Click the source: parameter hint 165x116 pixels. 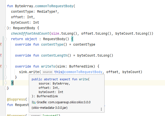pyautogui.click(x=48, y=72)
